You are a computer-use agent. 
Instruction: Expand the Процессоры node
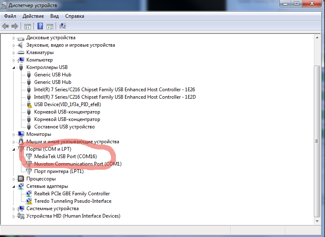point(14,179)
